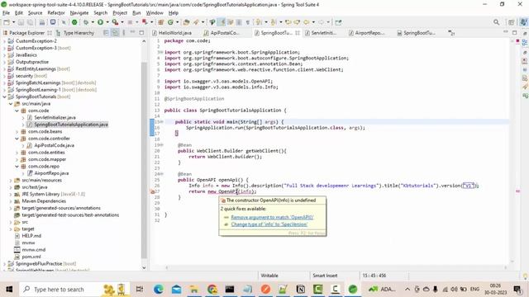Open the Mail app from the taskbar
The image size is (529, 297).
(176, 290)
